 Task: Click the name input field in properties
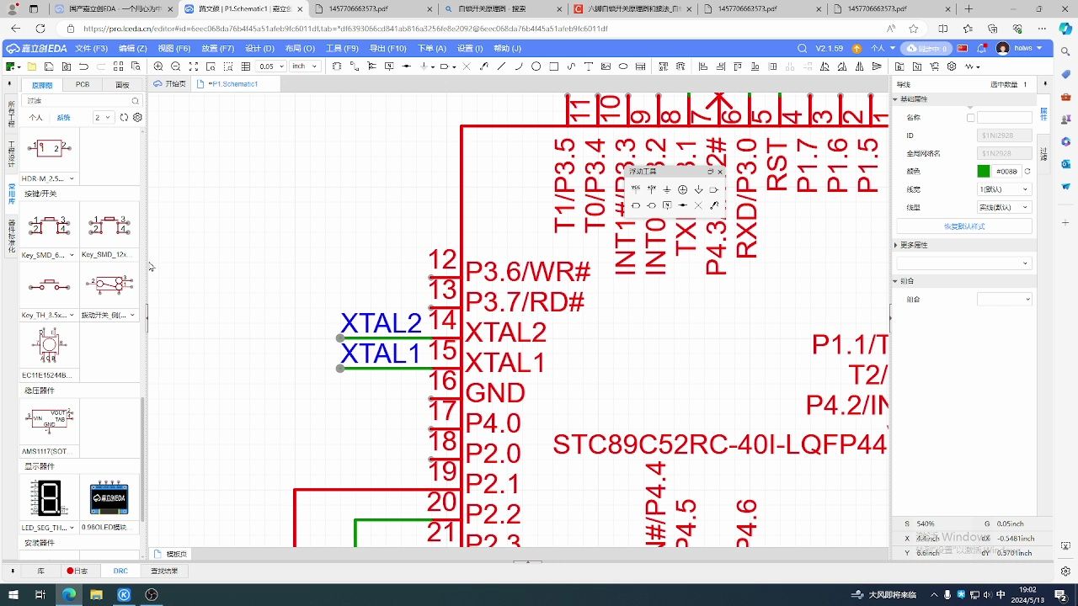[1004, 118]
